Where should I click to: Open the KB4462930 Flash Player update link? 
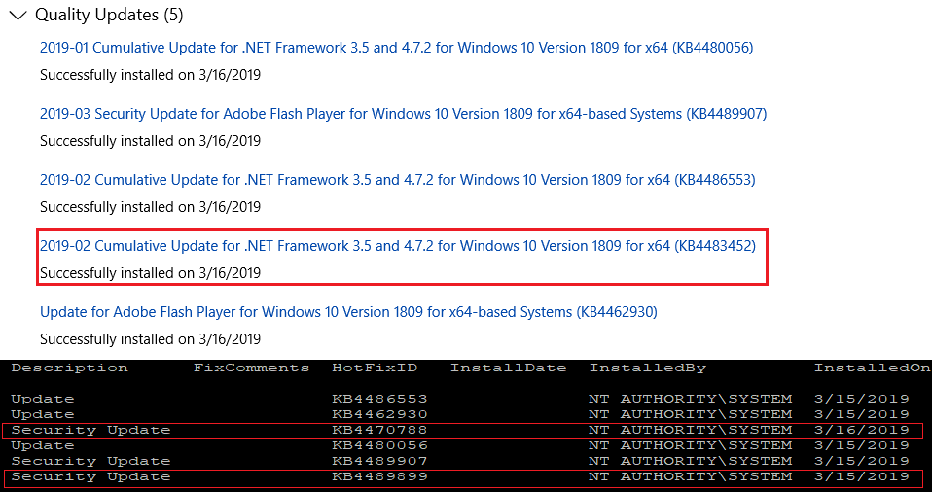click(348, 312)
